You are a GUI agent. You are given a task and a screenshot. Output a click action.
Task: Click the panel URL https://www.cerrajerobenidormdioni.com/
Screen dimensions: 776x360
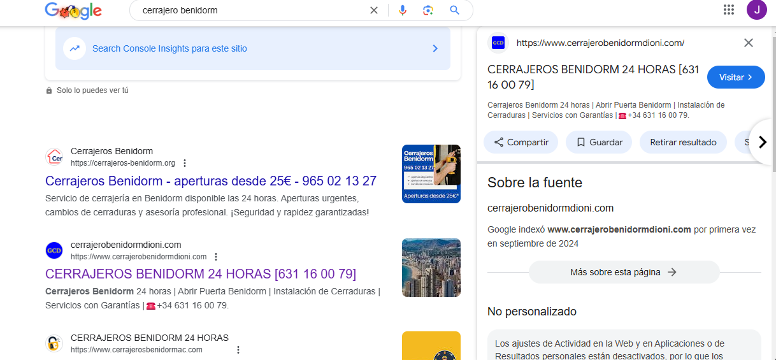(600, 43)
